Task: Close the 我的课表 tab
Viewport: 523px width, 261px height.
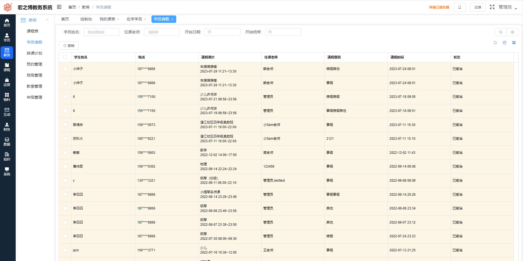Action: click(118, 19)
